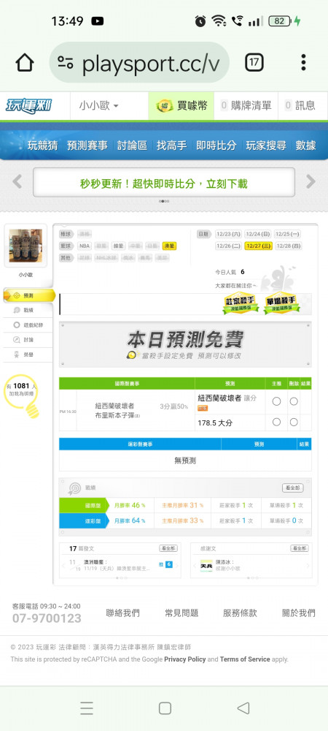This screenshot has height=731, width=328.
Task: Select 主推 radio for 178.5 大分
Action: [x=276, y=422]
